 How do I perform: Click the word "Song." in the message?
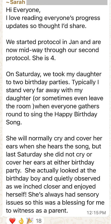tap(14, 123)
